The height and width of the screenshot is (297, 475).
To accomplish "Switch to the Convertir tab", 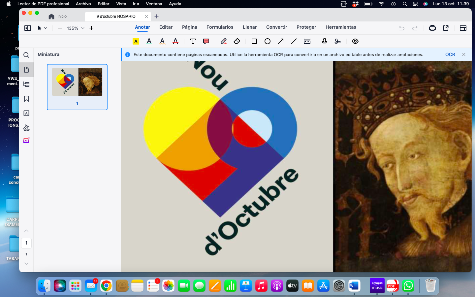I will (276, 27).
